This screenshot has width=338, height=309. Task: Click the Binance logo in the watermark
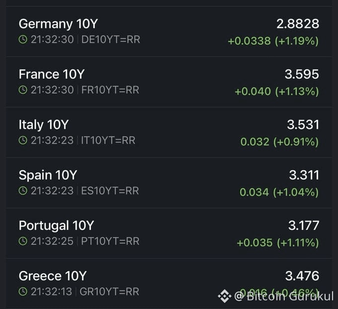[x=224, y=297]
